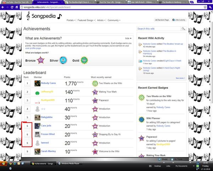Open Care jeils member link
Image resolution: width=213 pixels, height=171 pixels.
click(x=46, y=126)
